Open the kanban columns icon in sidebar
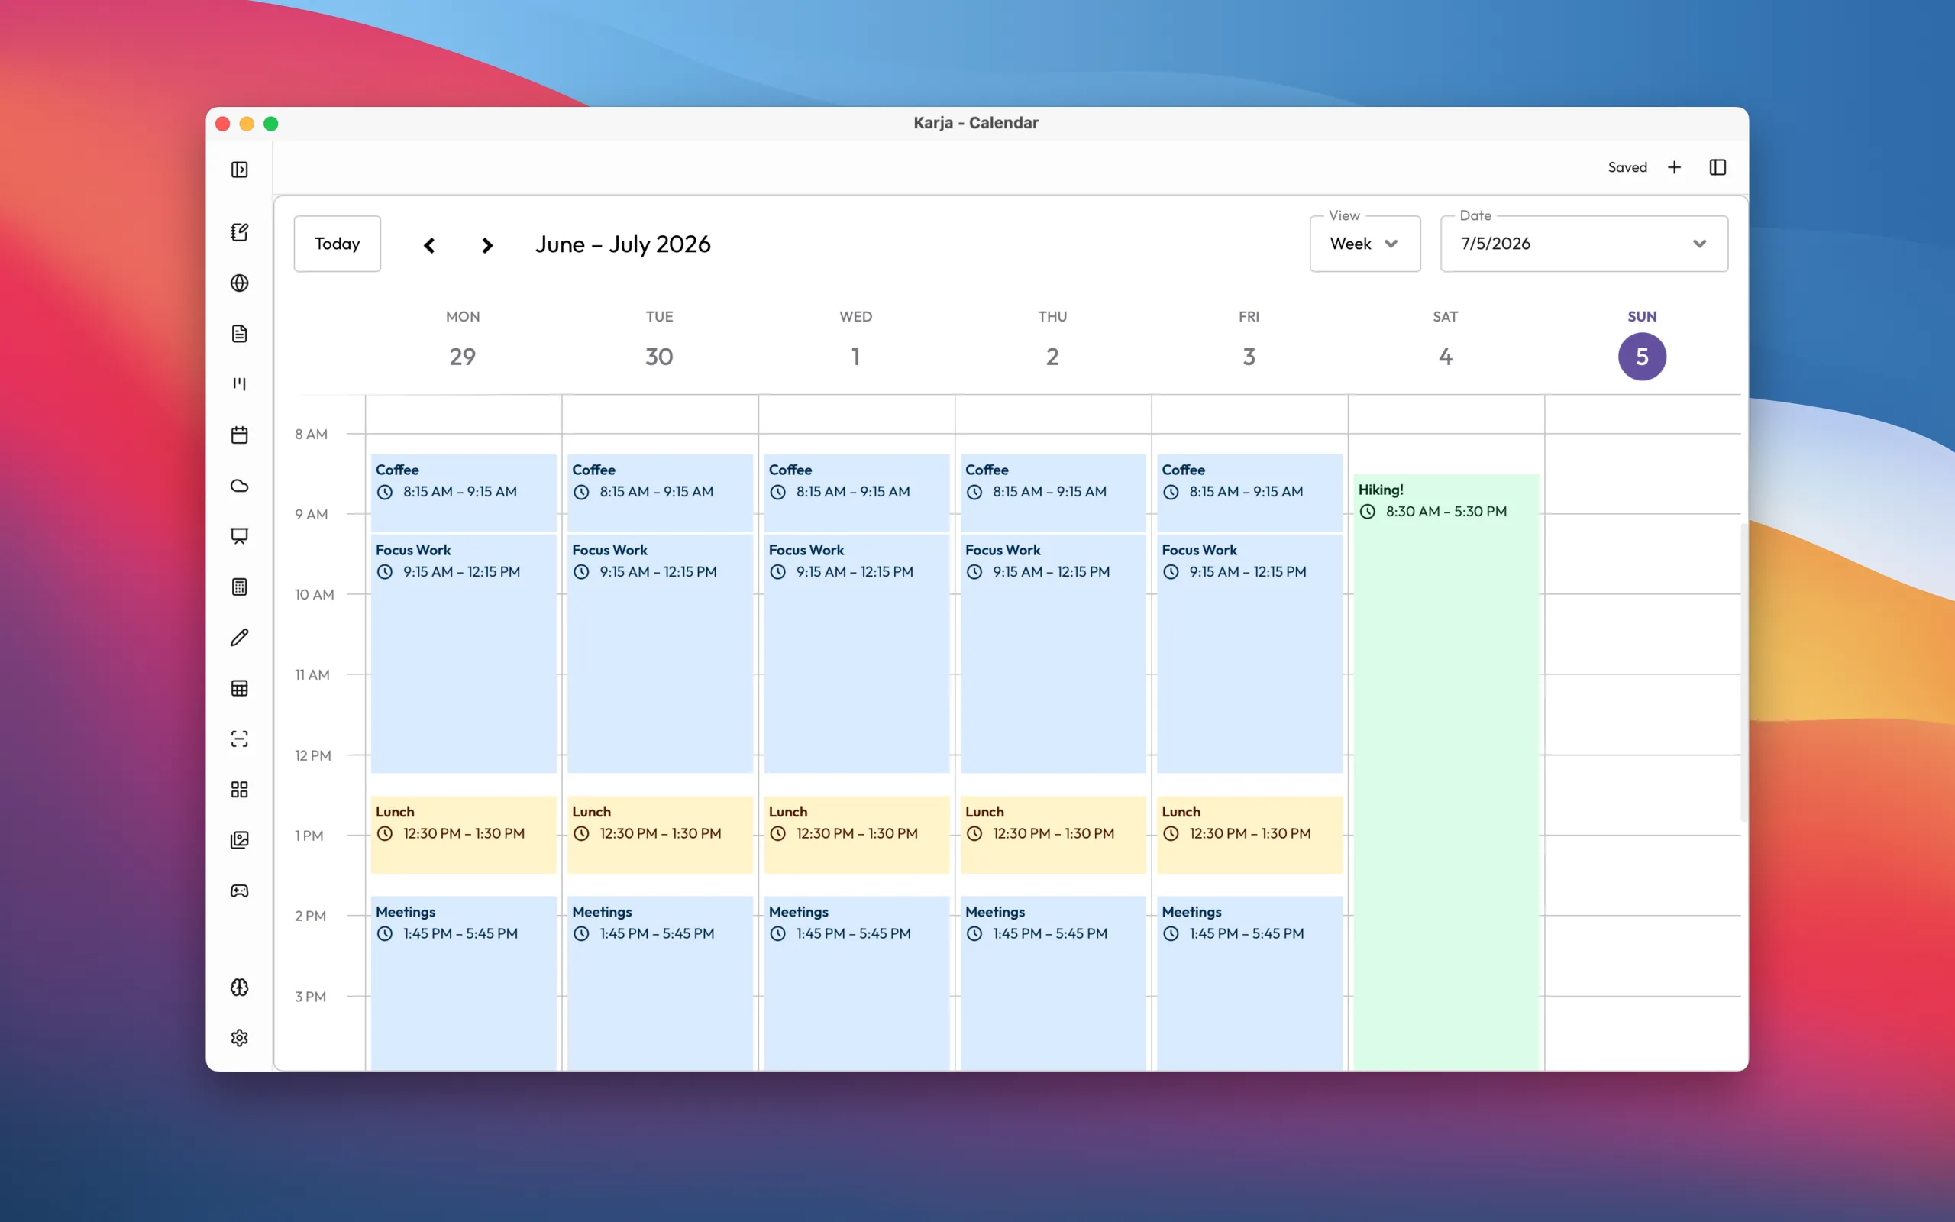 (x=239, y=384)
